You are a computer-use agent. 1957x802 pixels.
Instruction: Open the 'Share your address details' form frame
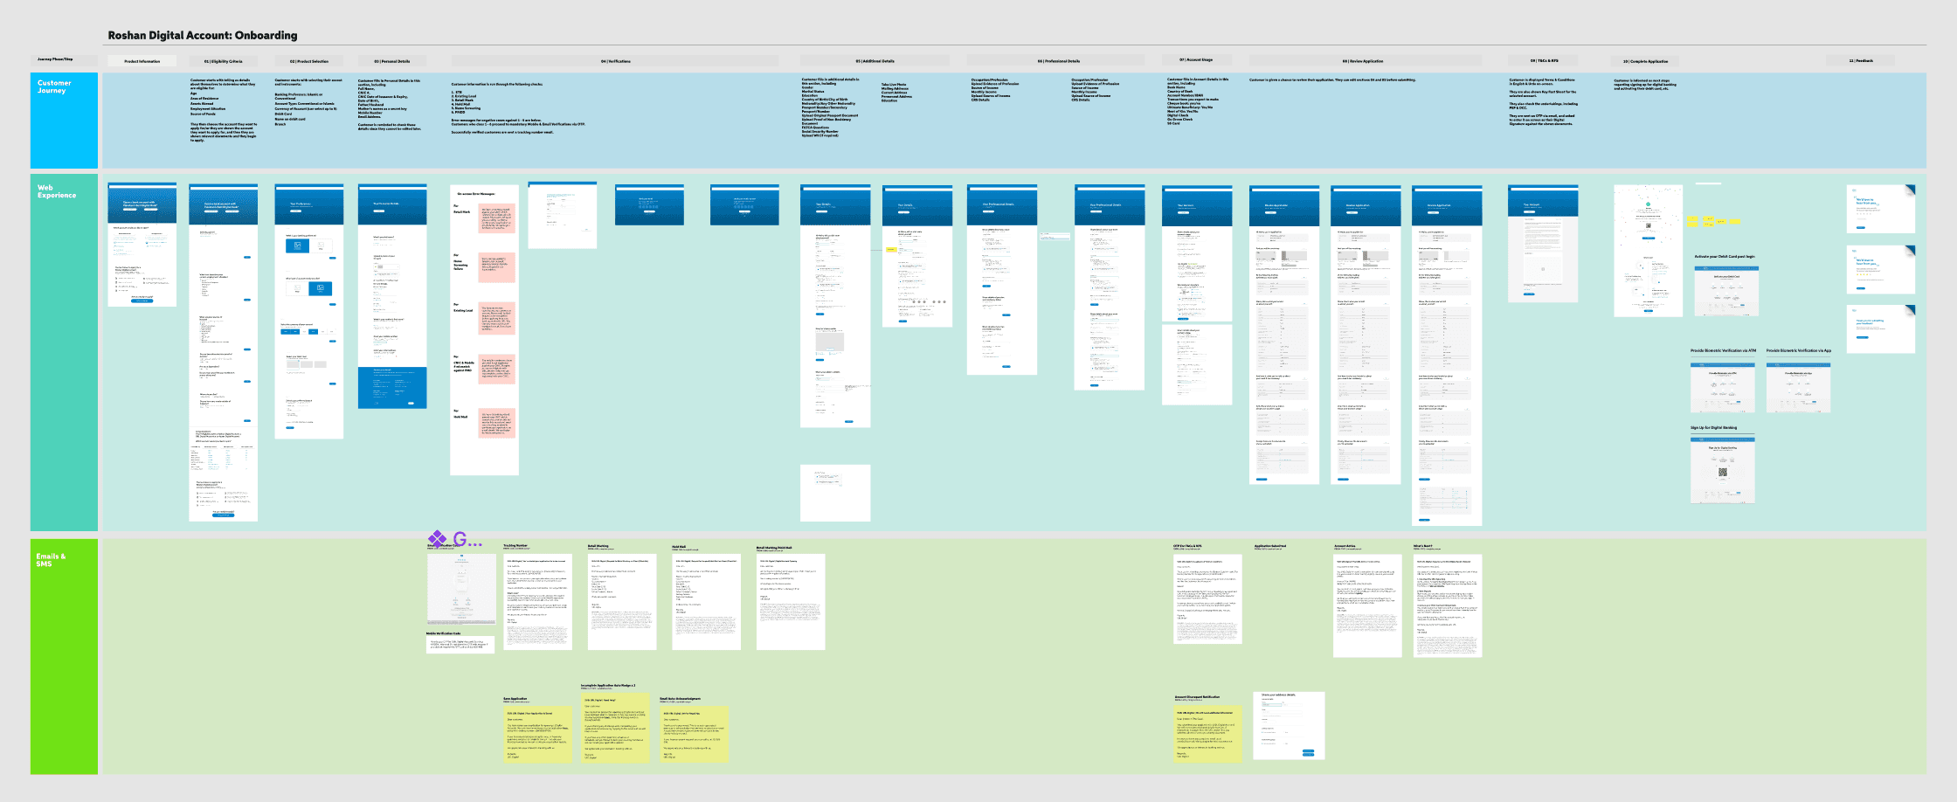tap(1289, 725)
